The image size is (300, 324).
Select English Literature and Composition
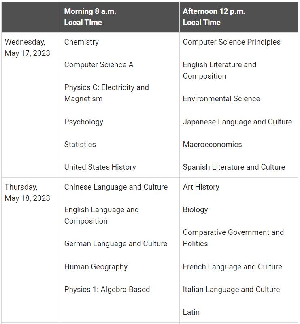219,70
